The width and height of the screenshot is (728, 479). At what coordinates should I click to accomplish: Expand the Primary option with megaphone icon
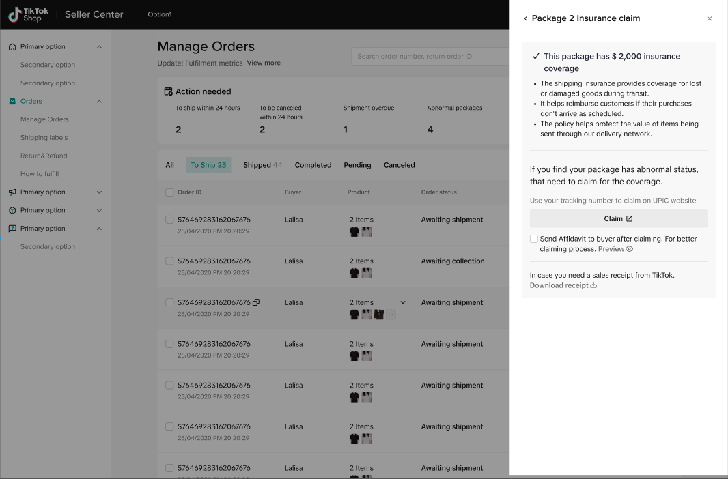coord(99,192)
